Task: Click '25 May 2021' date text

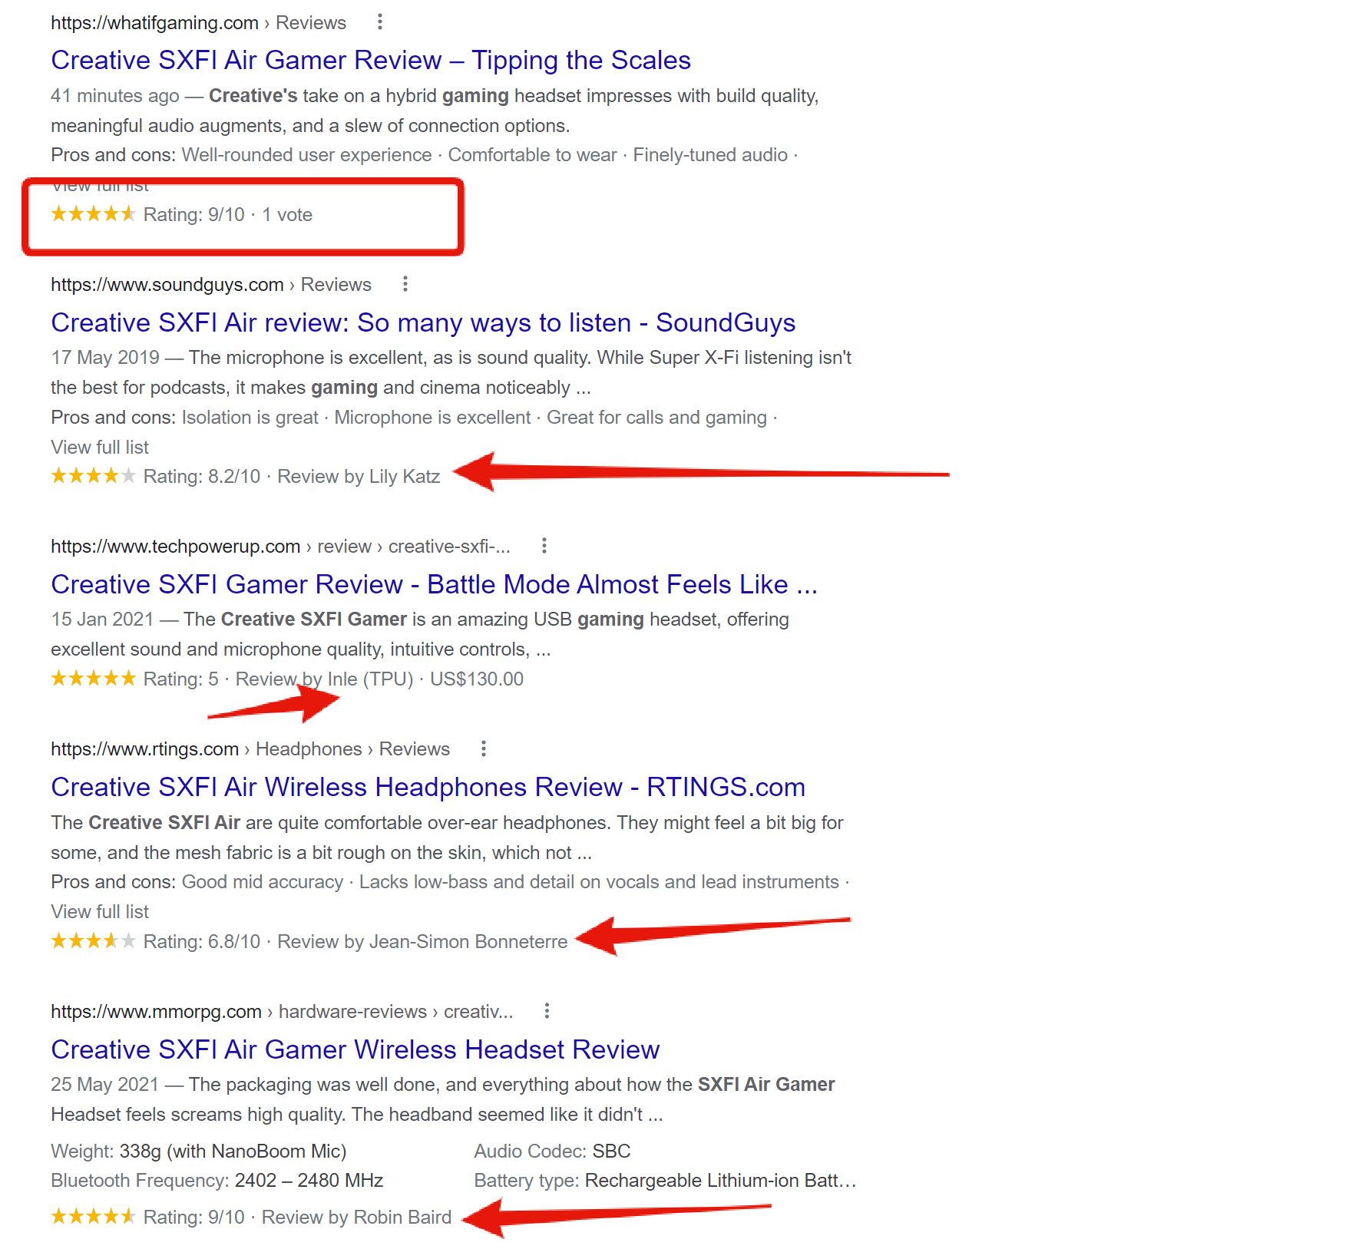Action: [x=104, y=1085]
